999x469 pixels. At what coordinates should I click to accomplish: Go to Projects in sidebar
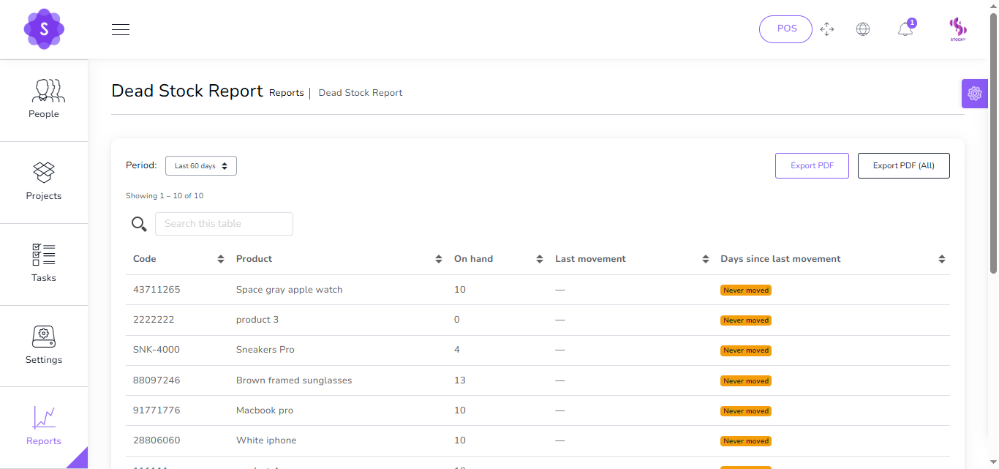44,182
